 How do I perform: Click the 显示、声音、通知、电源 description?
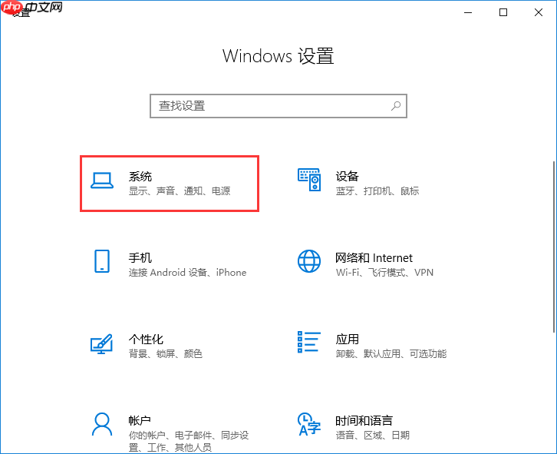[x=180, y=191]
